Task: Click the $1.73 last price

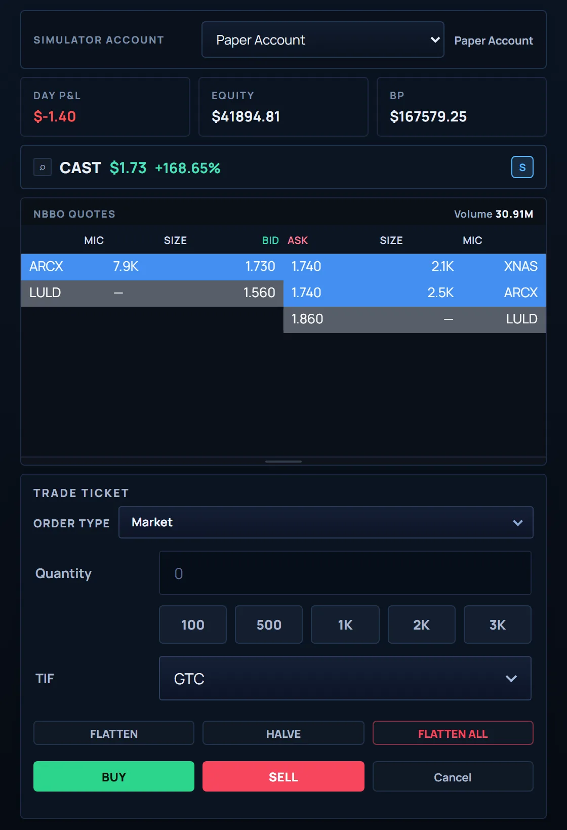Action: click(128, 168)
